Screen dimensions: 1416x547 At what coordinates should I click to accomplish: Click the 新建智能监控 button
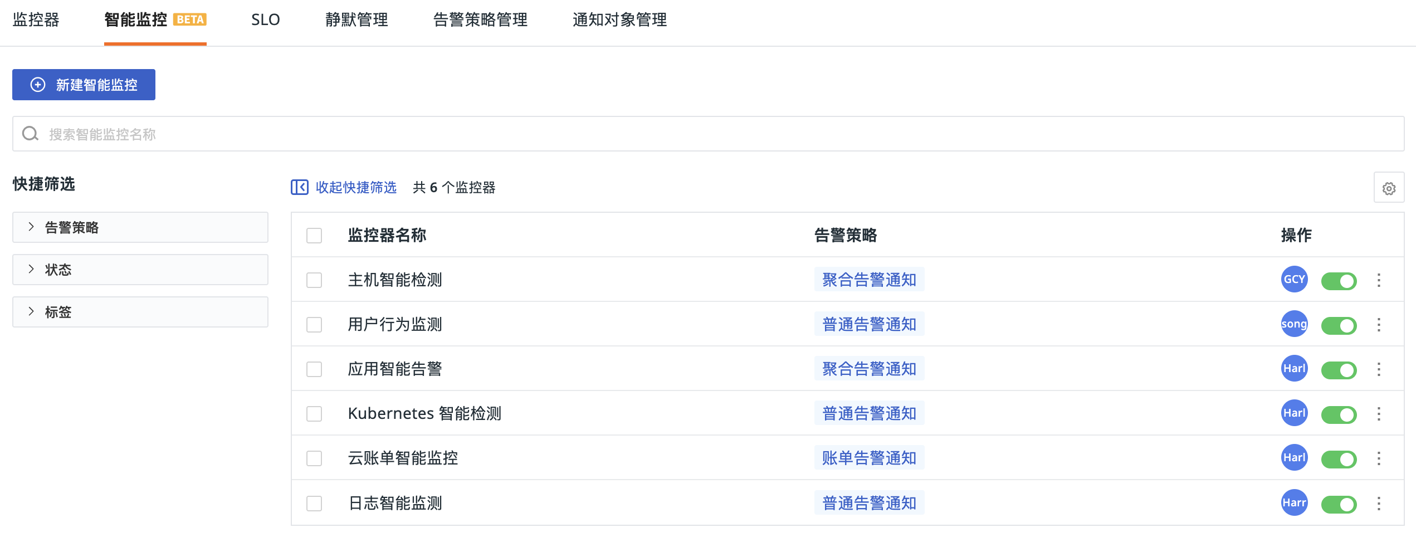pos(84,85)
